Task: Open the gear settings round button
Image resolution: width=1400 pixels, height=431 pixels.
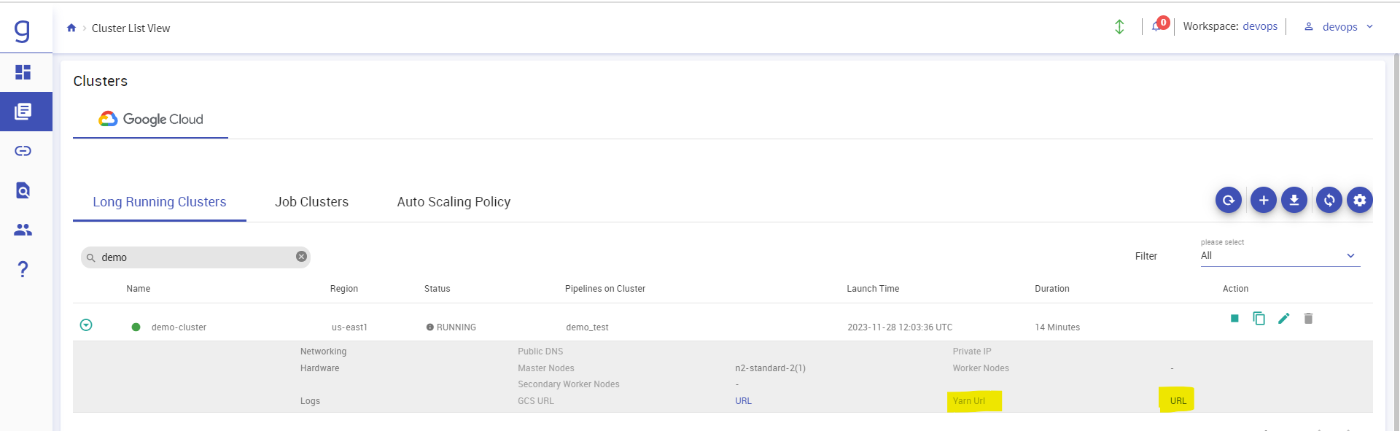Action: 1360,200
